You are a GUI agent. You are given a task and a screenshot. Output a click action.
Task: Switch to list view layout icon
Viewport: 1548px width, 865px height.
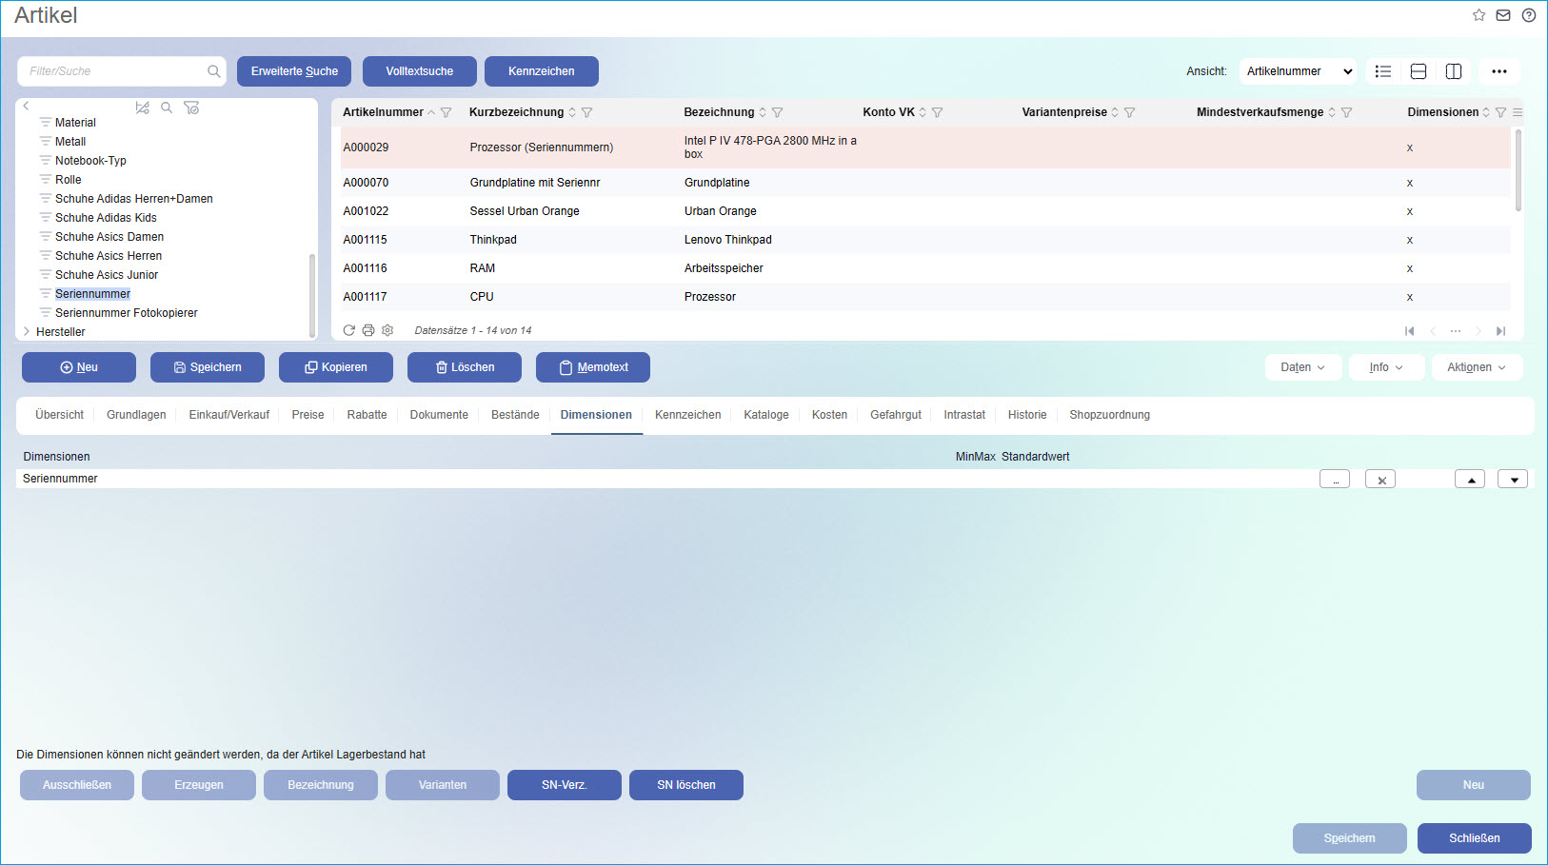tap(1382, 70)
